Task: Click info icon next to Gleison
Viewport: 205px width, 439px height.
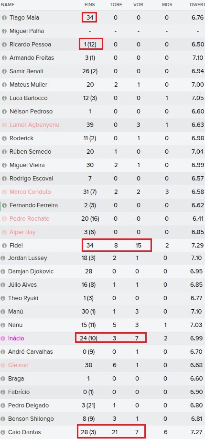Action: coord(3,365)
